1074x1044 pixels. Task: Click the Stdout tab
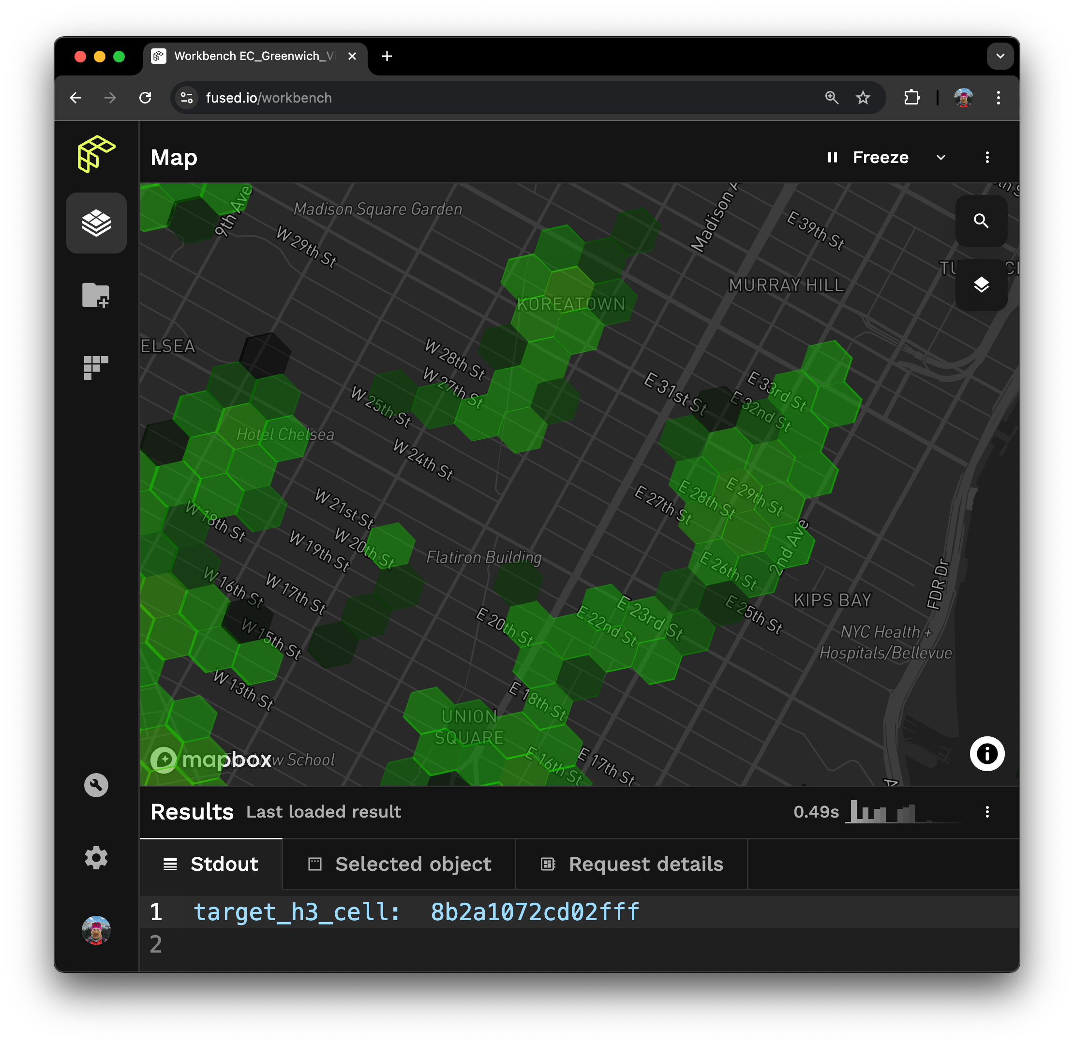click(211, 864)
